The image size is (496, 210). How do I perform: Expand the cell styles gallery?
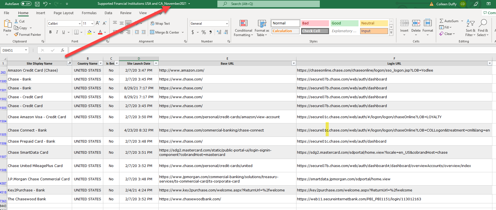tap(391, 32)
